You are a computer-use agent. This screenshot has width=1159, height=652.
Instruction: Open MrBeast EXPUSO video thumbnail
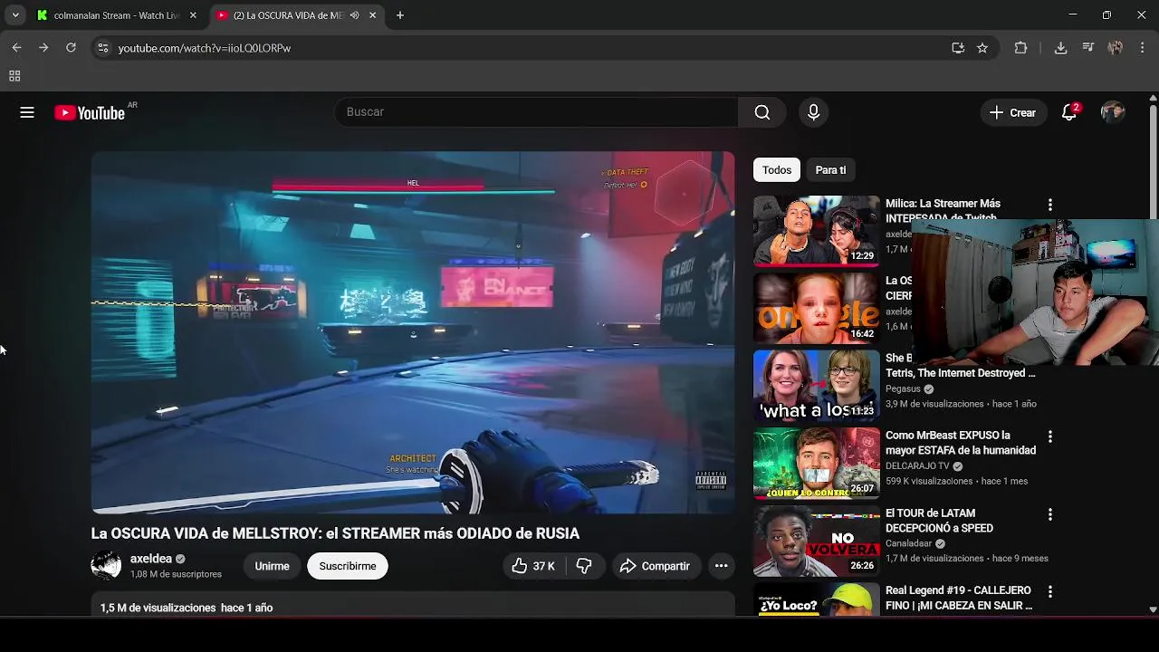pos(817,464)
